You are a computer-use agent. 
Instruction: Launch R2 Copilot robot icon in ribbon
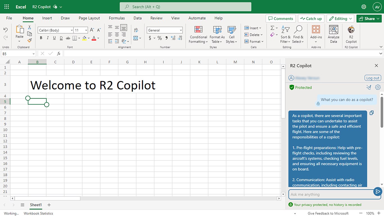tap(351, 34)
